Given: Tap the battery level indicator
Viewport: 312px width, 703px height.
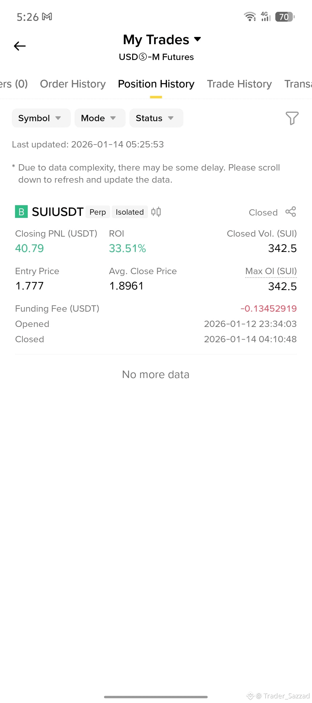Looking at the screenshot, I should [x=285, y=17].
